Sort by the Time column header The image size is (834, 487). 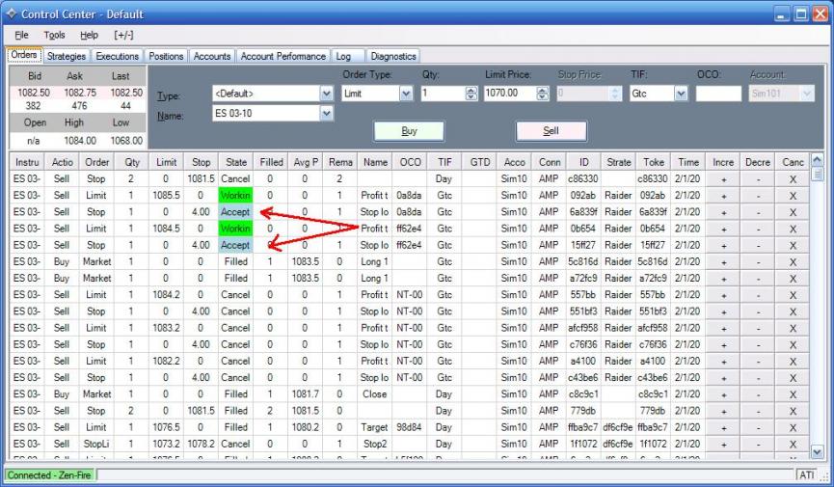pos(688,162)
